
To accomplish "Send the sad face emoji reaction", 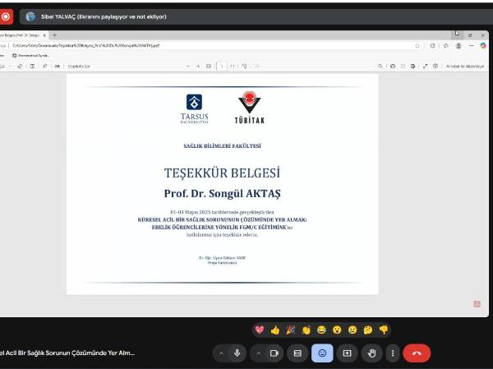I will 352,330.
